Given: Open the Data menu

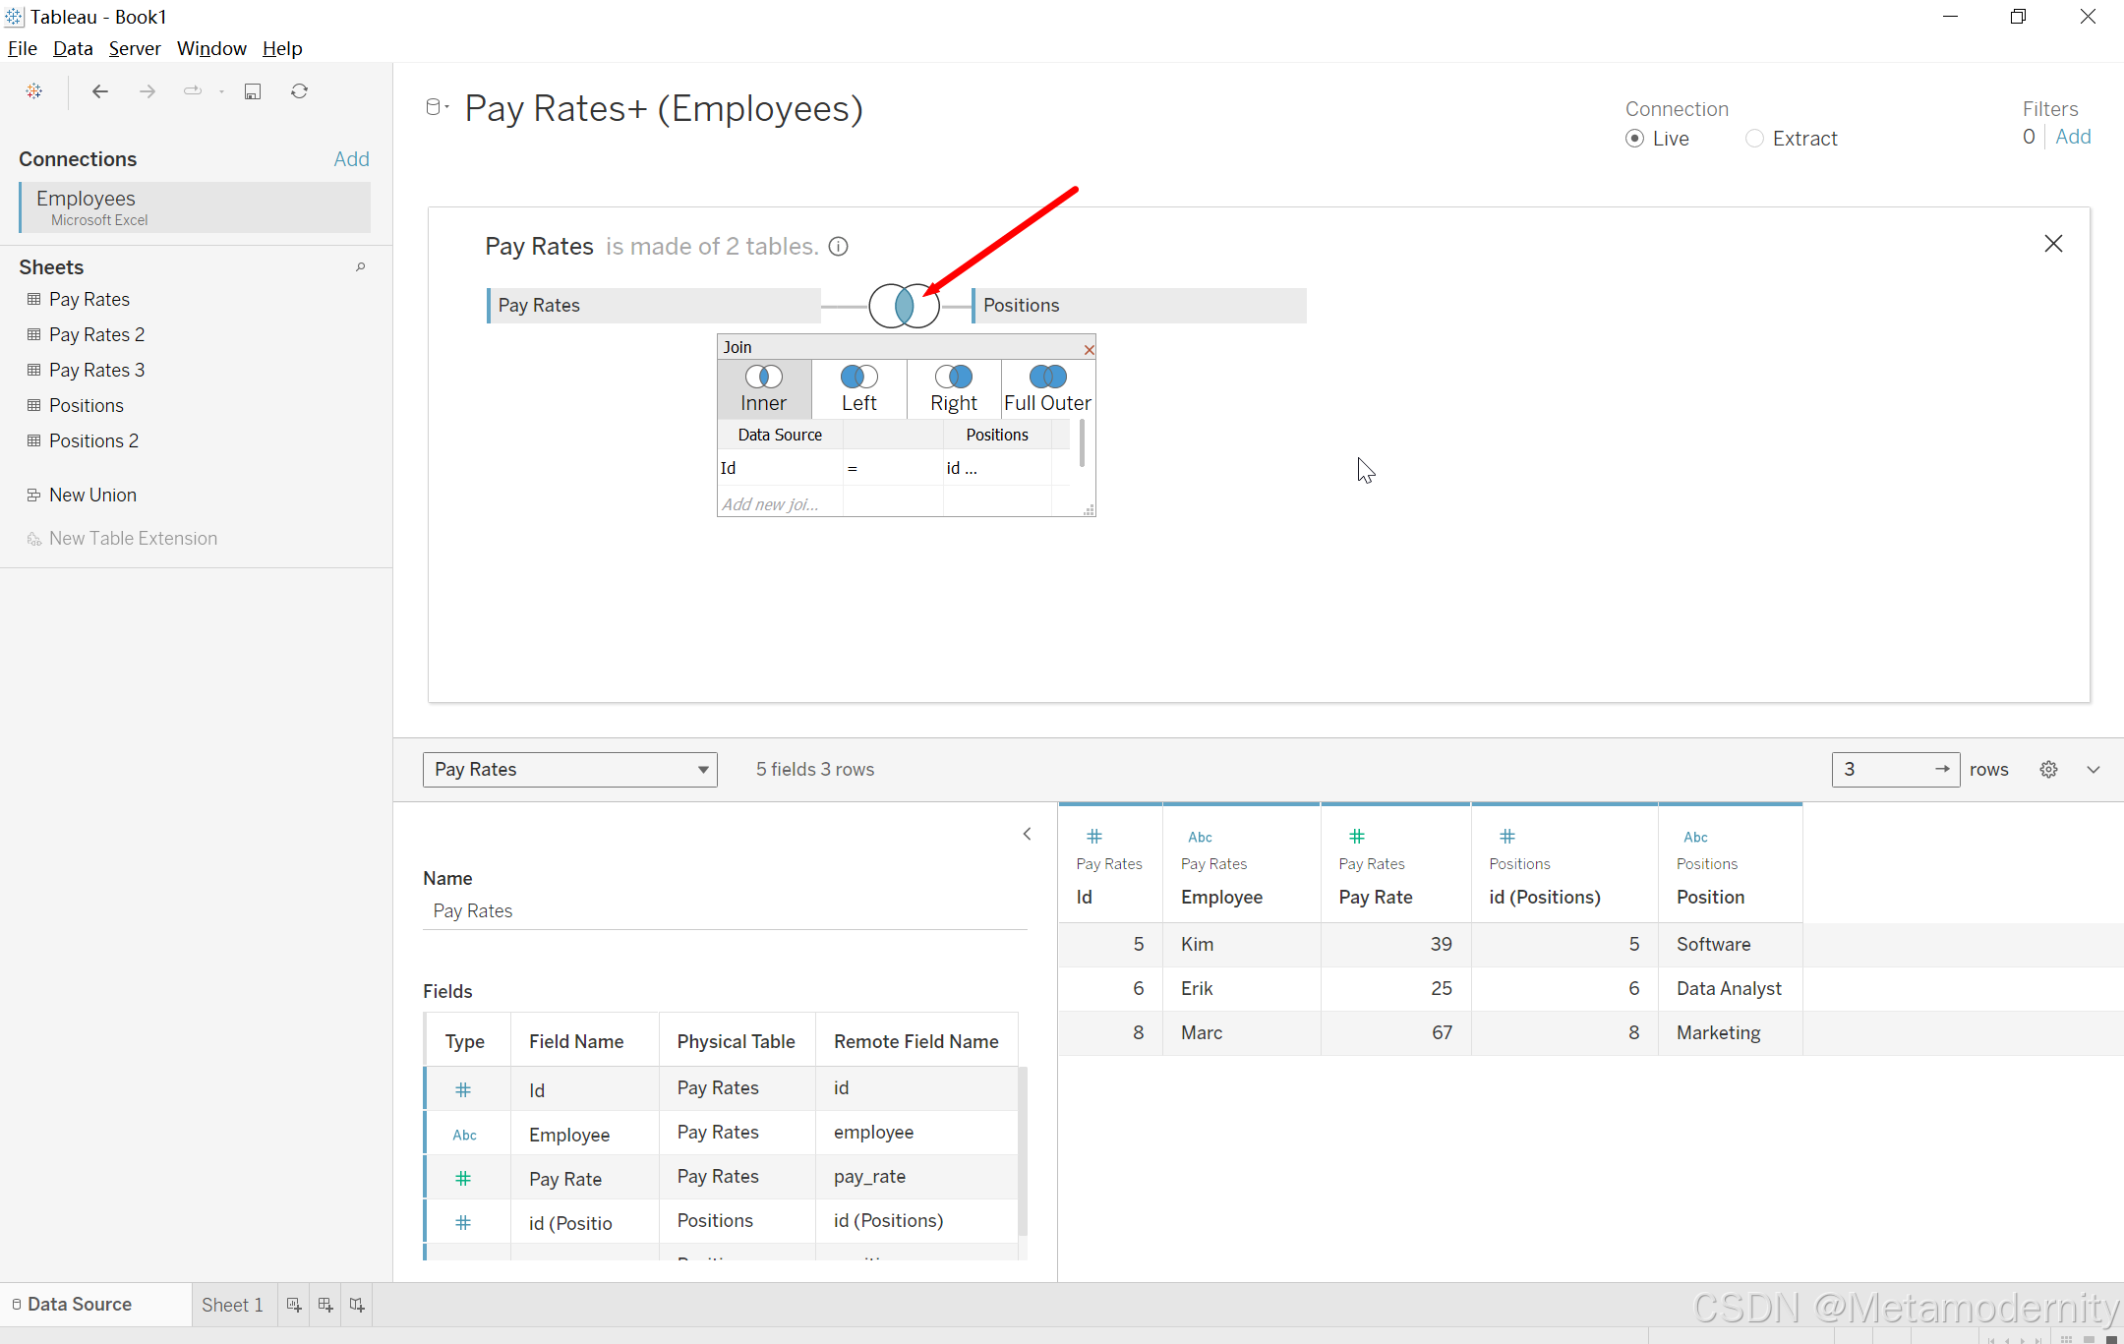Looking at the screenshot, I should pos(72,48).
